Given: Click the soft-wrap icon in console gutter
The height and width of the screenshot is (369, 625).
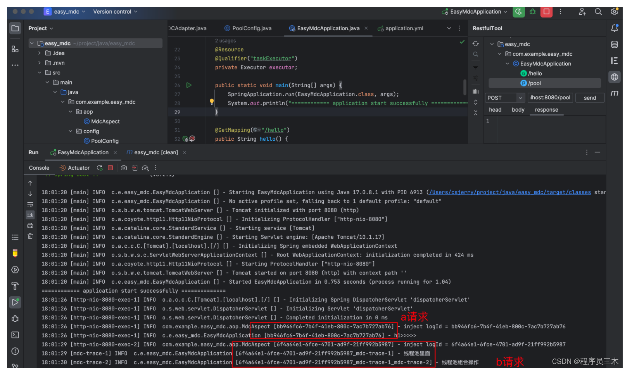Looking at the screenshot, I should (x=30, y=204).
